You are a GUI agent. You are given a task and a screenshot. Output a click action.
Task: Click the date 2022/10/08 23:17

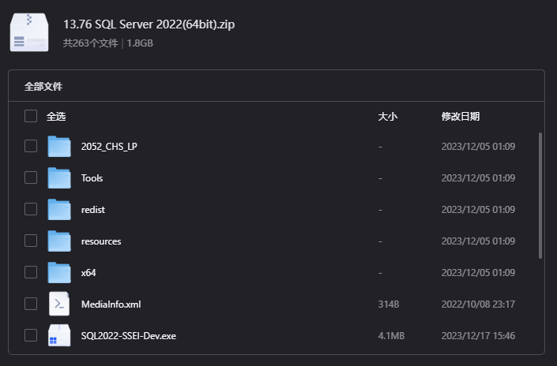pos(478,304)
